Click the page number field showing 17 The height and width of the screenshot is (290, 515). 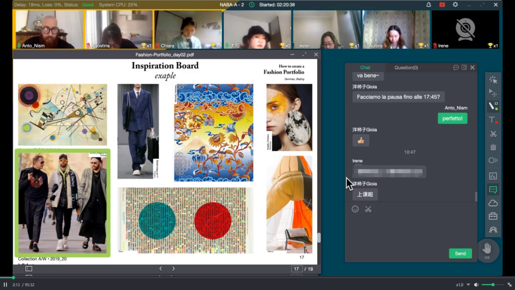coord(296,269)
